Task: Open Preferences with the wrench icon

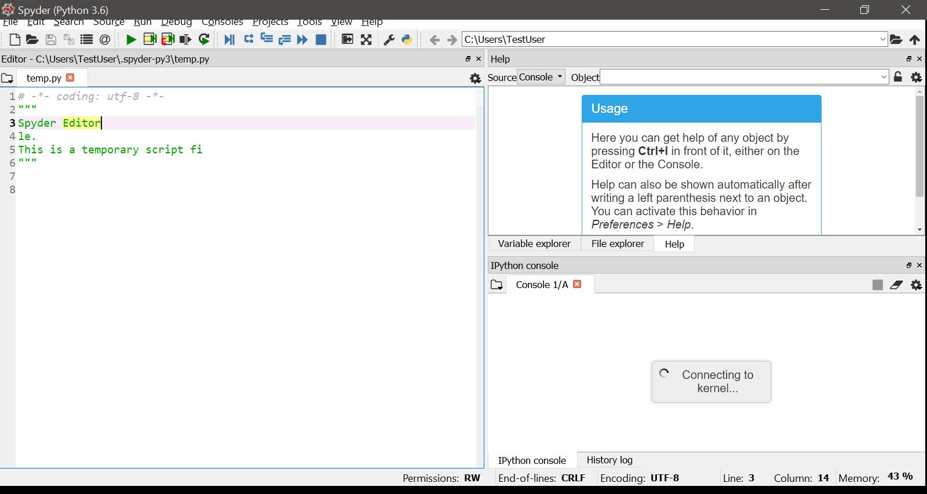Action: click(x=389, y=39)
